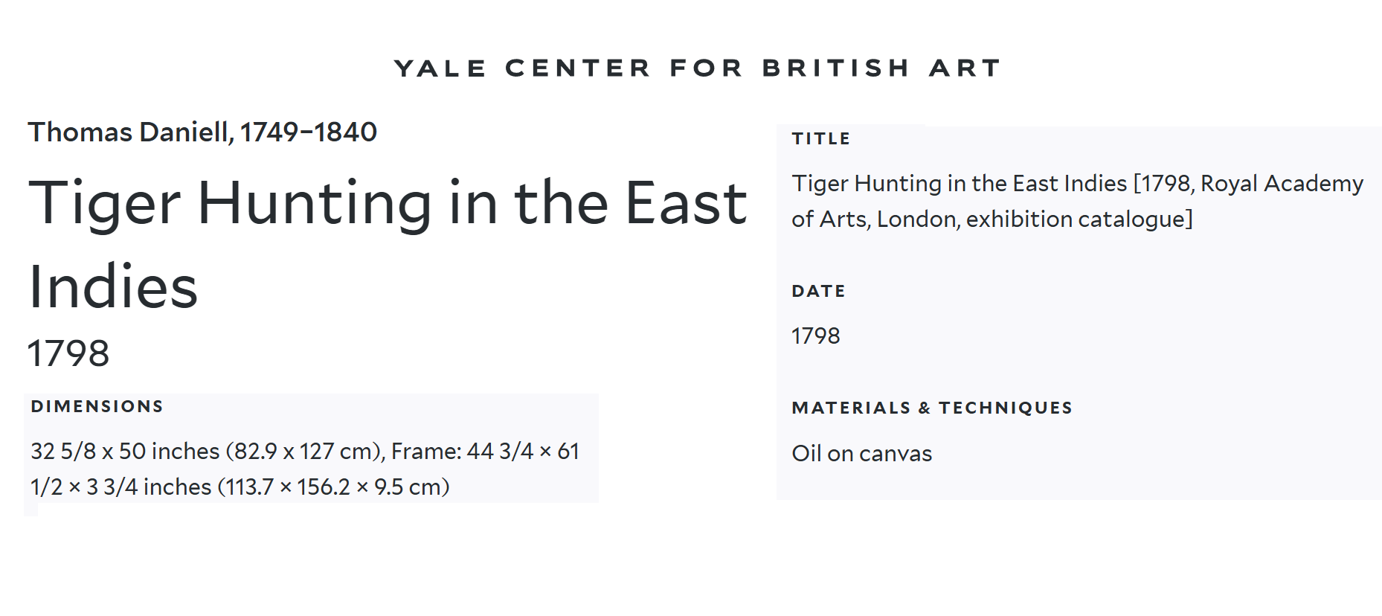
Task: Select the large Tiger Hunting heading
Action: click(387, 203)
